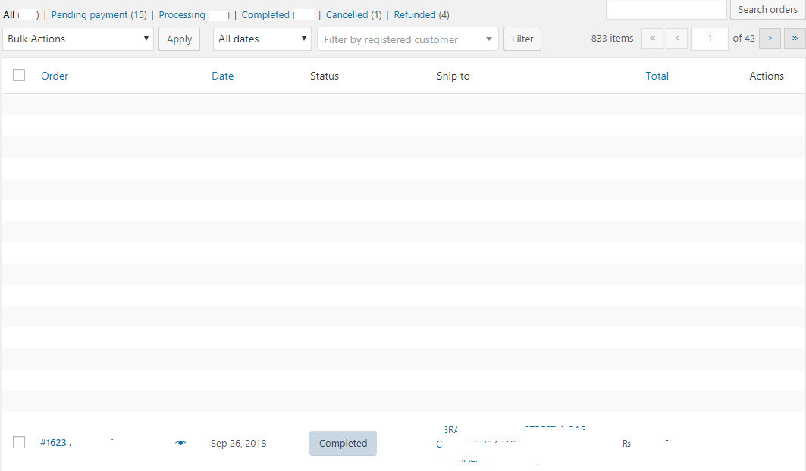The width and height of the screenshot is (806, 471).
Task: Click the 833 items count text
Action: pos(612,39)
